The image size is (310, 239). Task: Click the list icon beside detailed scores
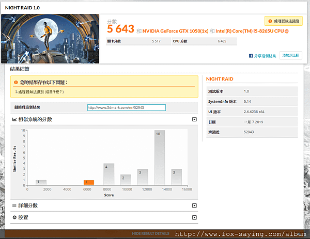tap(14, 205)
